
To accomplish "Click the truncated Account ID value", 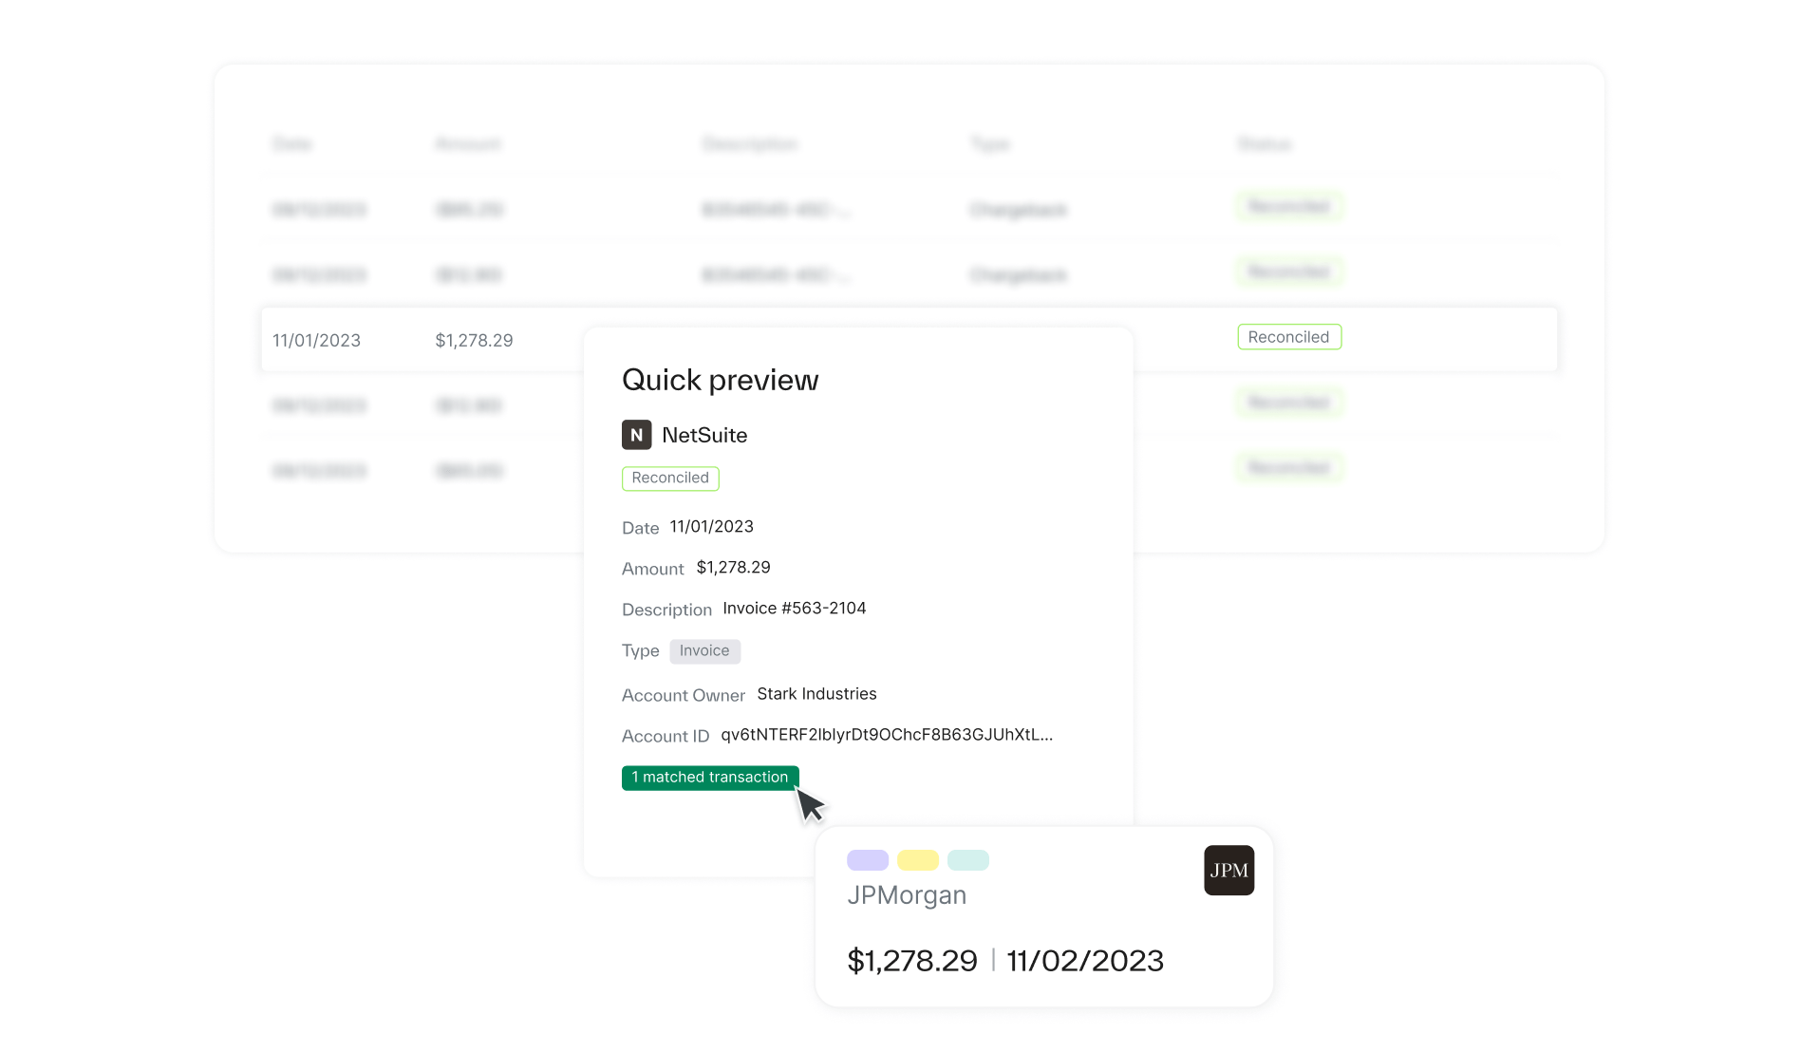I will 886,735.
